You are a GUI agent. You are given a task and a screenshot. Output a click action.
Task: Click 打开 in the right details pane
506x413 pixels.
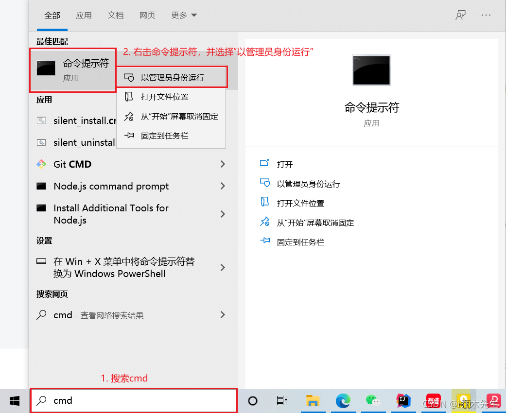click(285, 164)
